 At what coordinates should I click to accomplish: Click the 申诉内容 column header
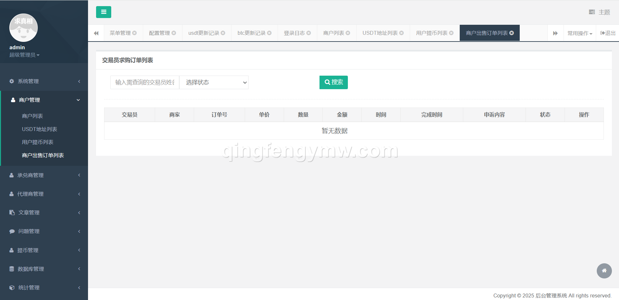494,115
